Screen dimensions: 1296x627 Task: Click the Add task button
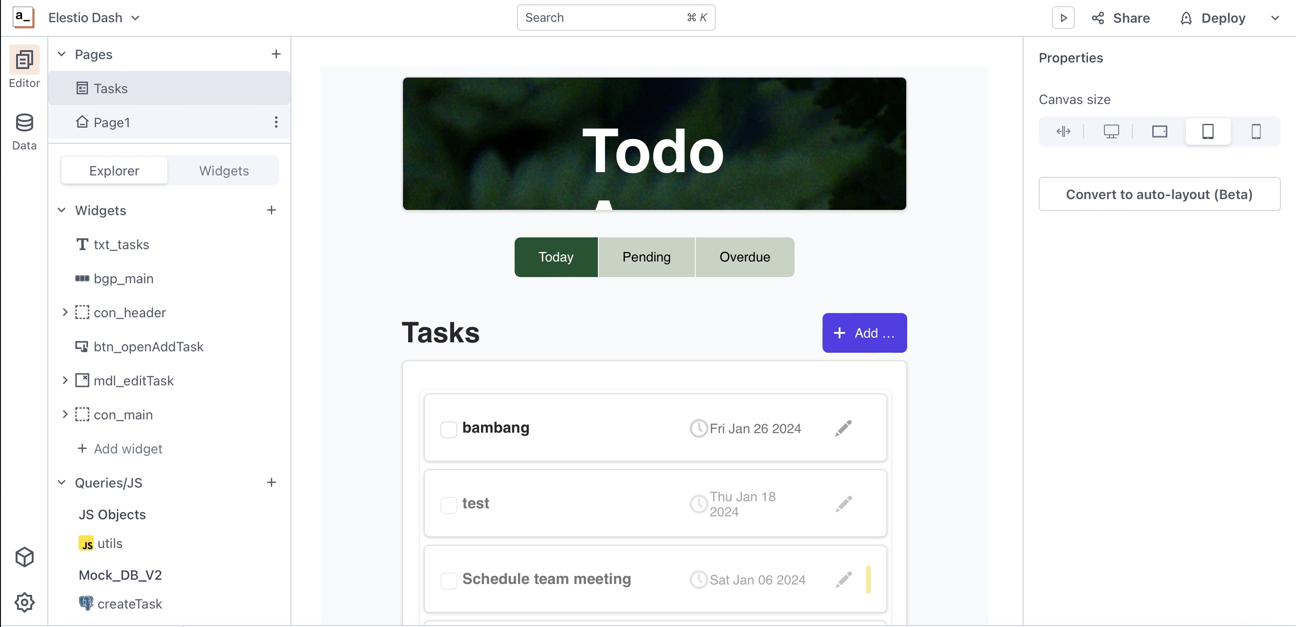[865, 333]
